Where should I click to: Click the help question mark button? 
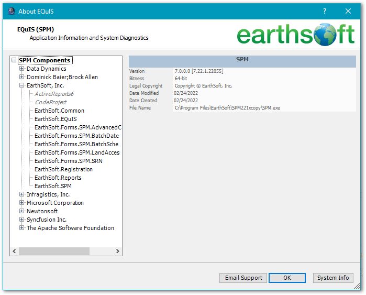coord(325,11)
